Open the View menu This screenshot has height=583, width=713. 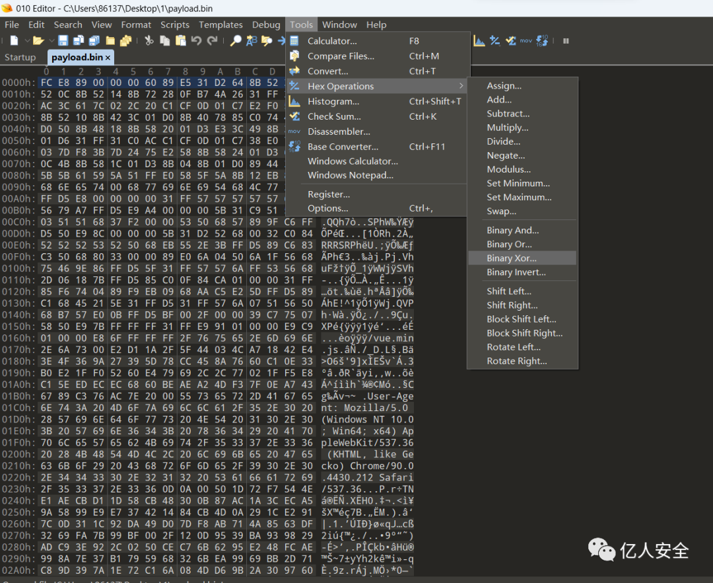pos(102,24)
